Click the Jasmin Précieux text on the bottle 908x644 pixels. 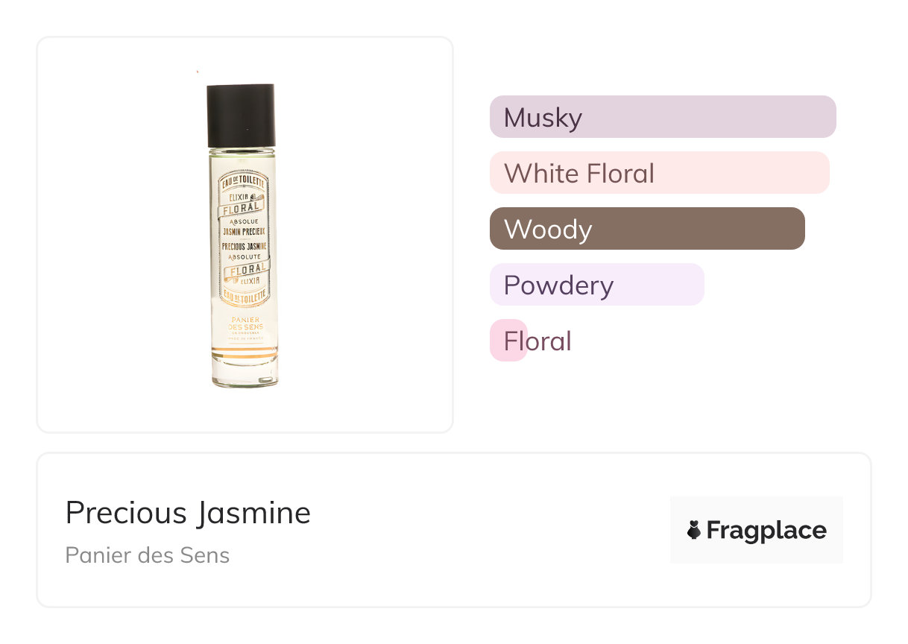pos(243,231)
